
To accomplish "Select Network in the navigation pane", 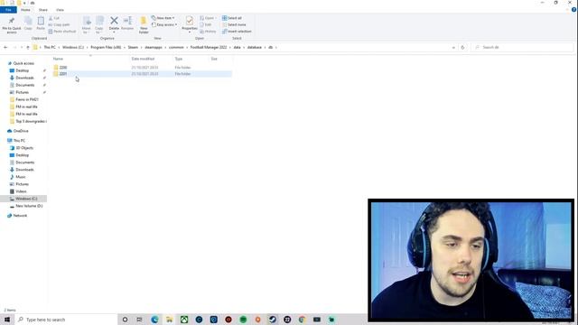I will point(20,216).
